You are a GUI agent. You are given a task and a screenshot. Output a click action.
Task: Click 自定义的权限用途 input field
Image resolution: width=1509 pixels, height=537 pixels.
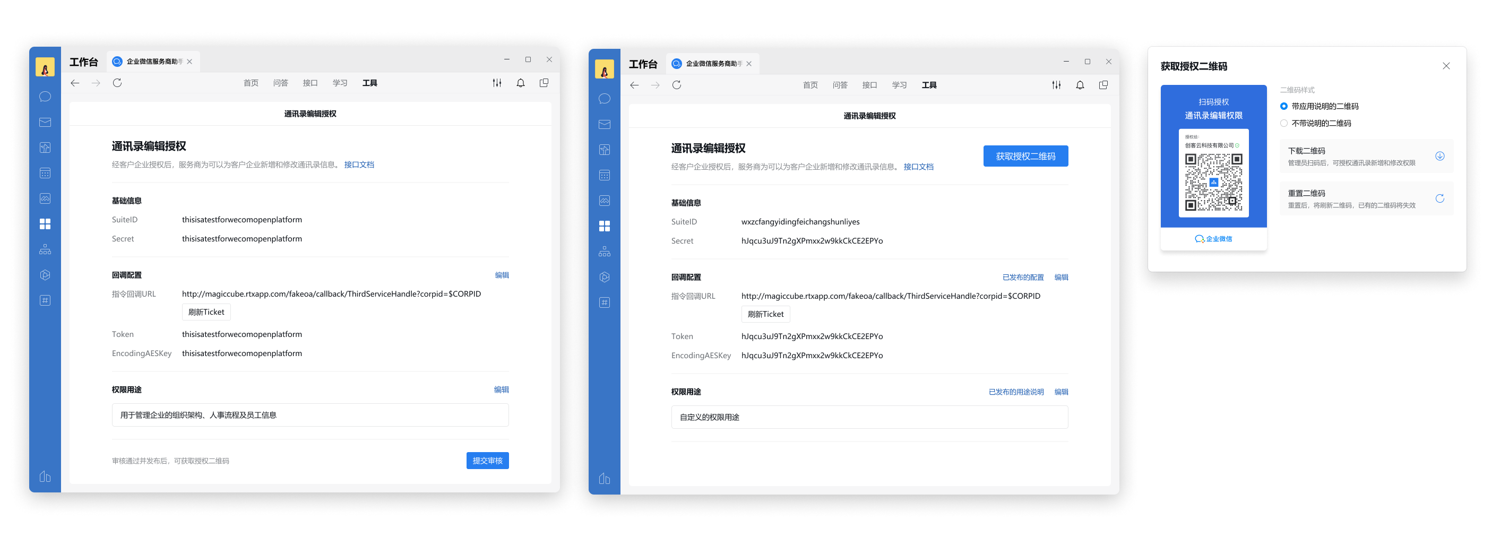coord(869,418)
